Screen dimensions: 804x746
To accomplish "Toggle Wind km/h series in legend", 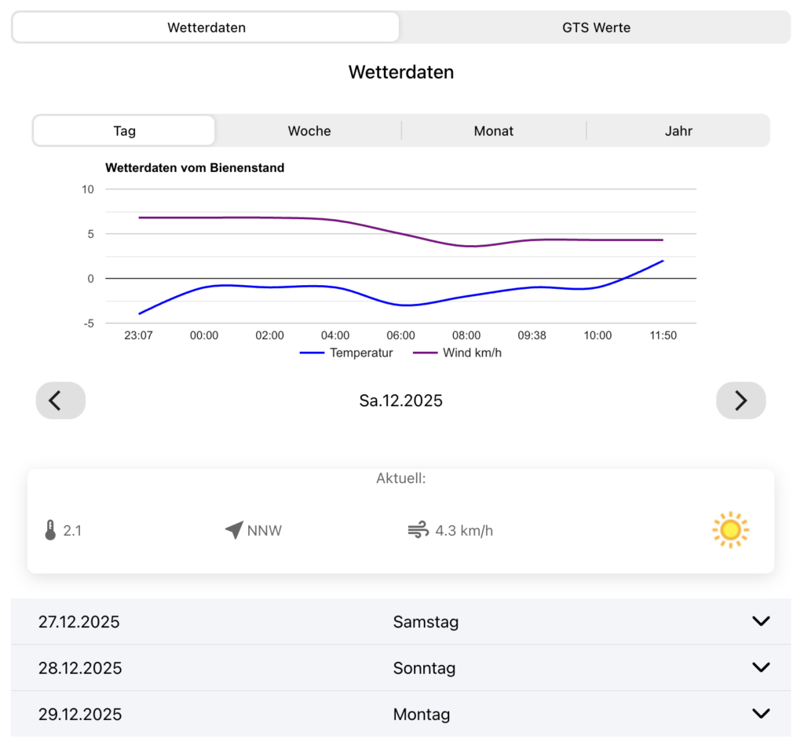I will coord(457,353).
